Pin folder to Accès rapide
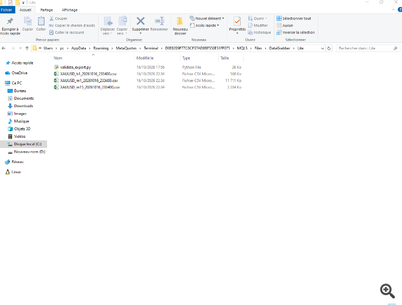402x305 pixels. click(10, 26)
